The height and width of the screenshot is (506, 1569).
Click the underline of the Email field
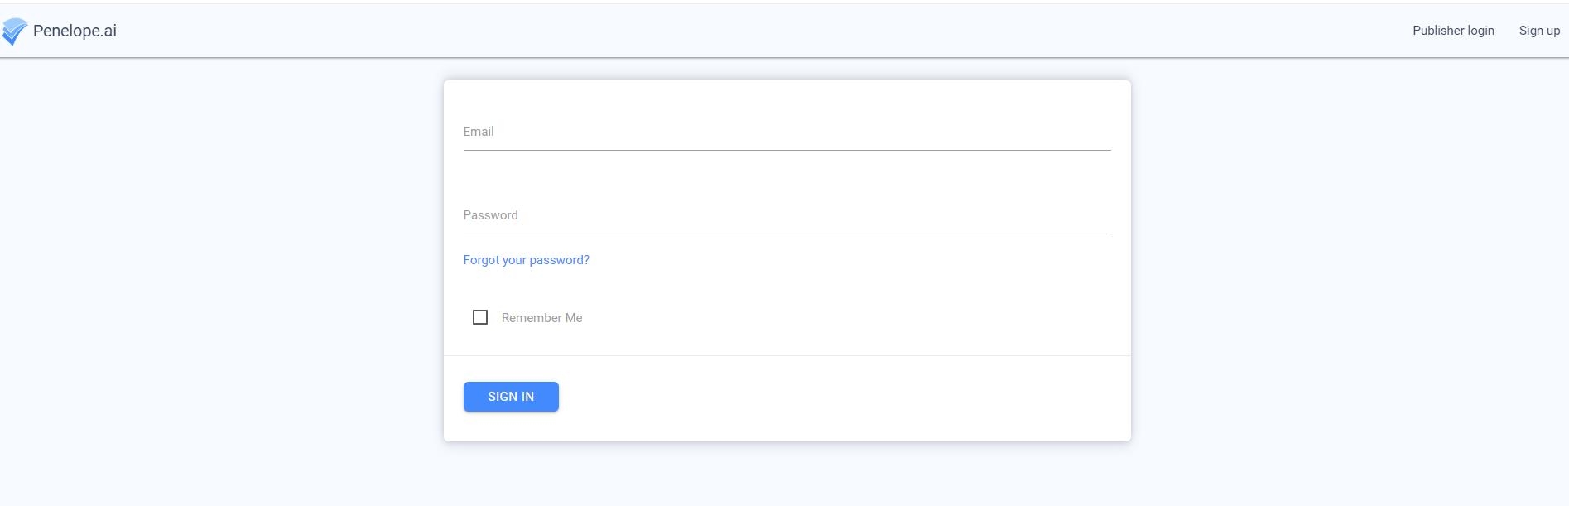pos(787,150)
